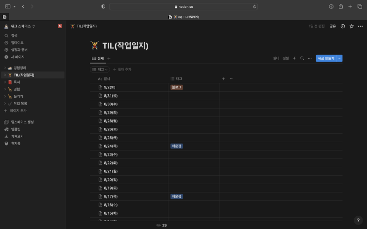Click the help question mark button
Screen dimensions: 367x229
(358, 220)
